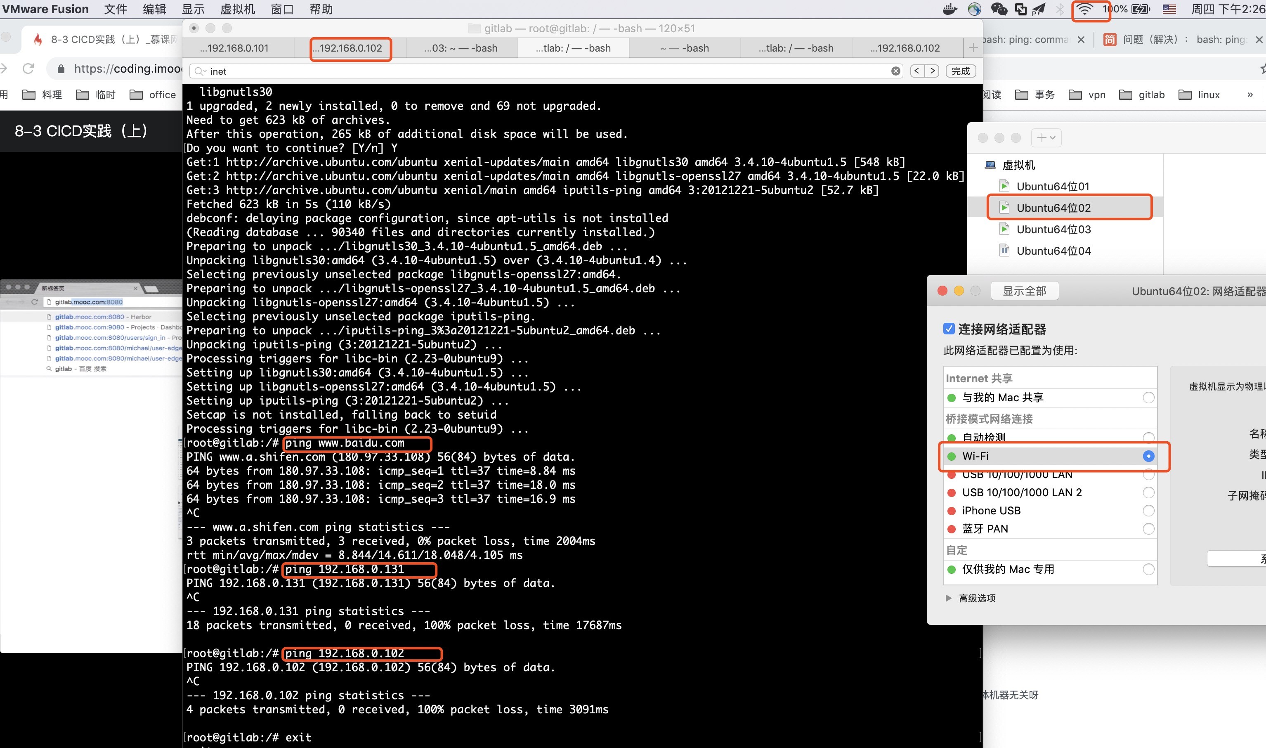The image size is (1266, 748).
Task: Open the 虚拟机 menu in menu bar
Action: tap(238, 9)
